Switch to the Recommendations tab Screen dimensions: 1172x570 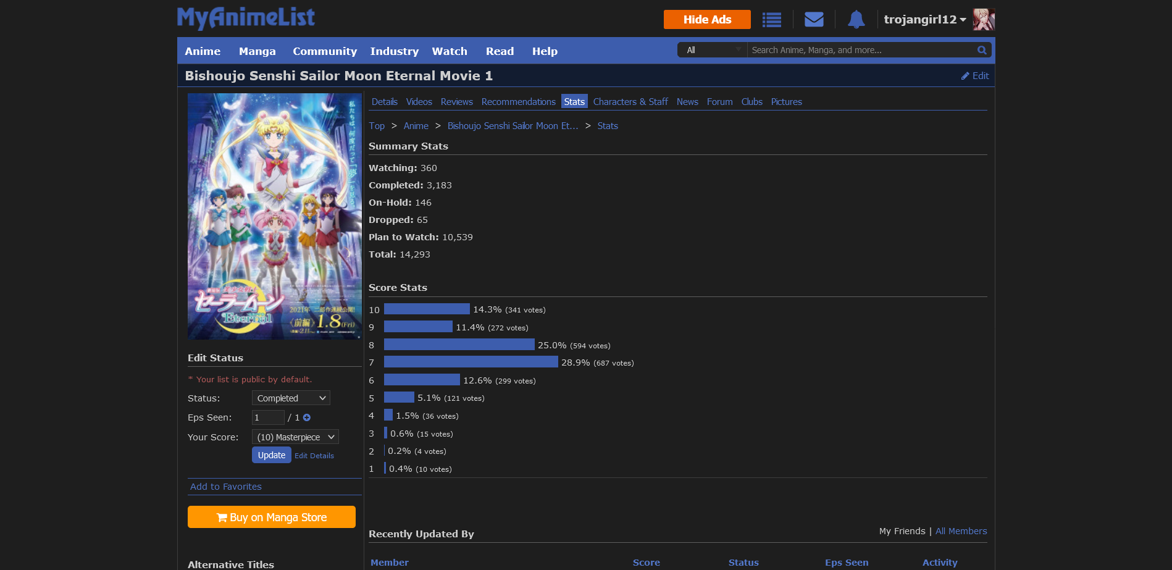click(x=519, y=102)
